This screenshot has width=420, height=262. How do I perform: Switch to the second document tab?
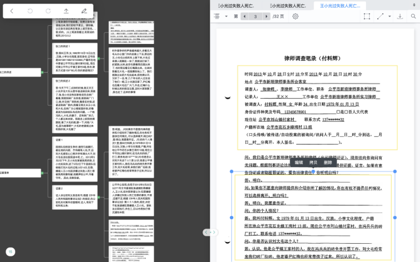tap(288, 6)
